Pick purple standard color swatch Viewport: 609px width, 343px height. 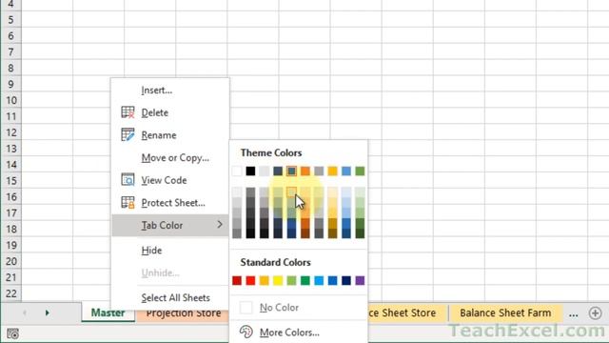[360, 280]
